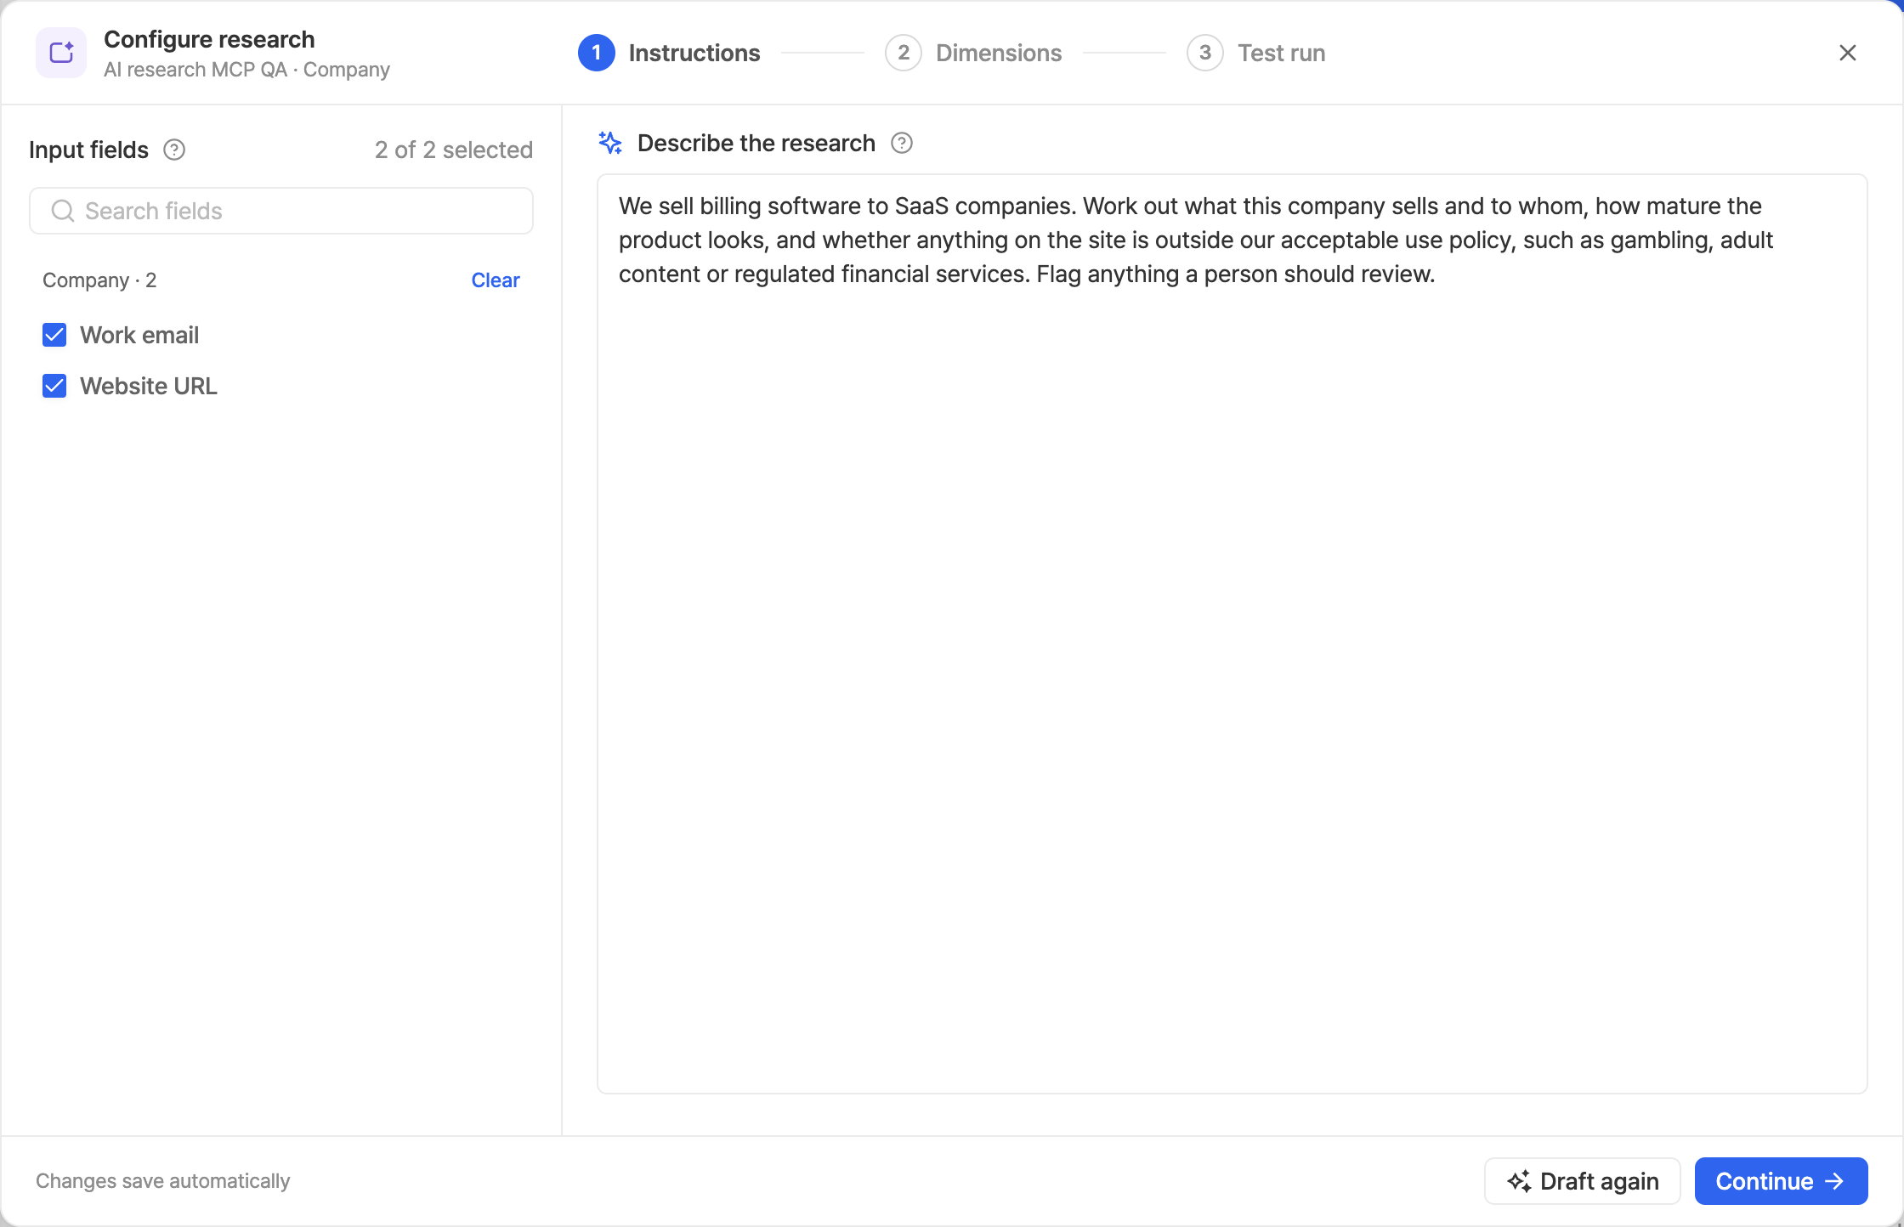Open the Input fields help tooltip icon
The width and height of the screenshot is (1904, 1227).
pos(174,150)
